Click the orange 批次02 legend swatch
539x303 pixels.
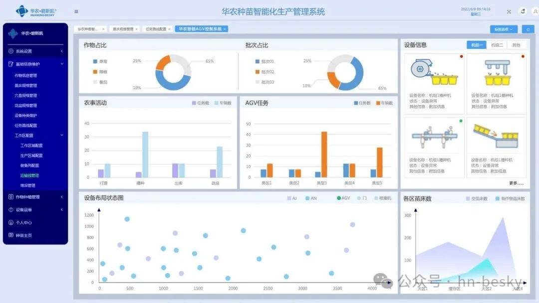(257, 72)
